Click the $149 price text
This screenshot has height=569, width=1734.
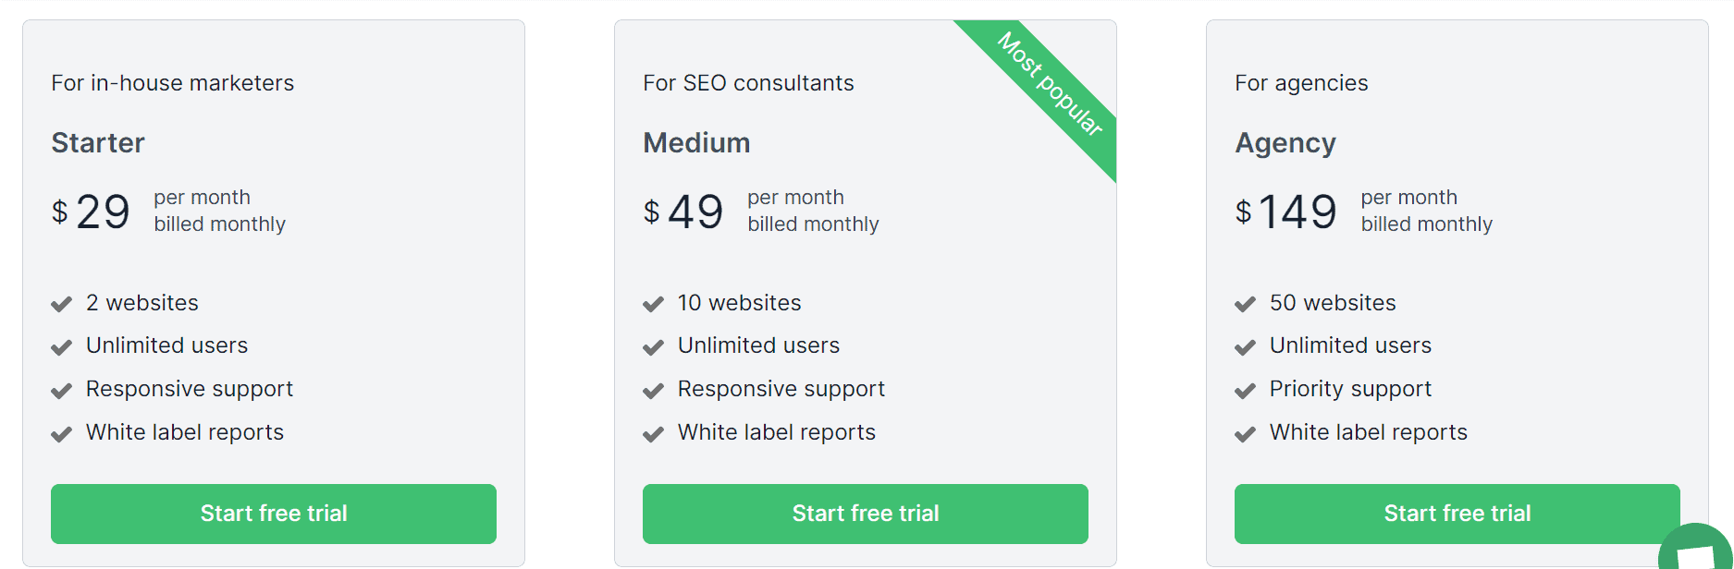[1285, 212]
